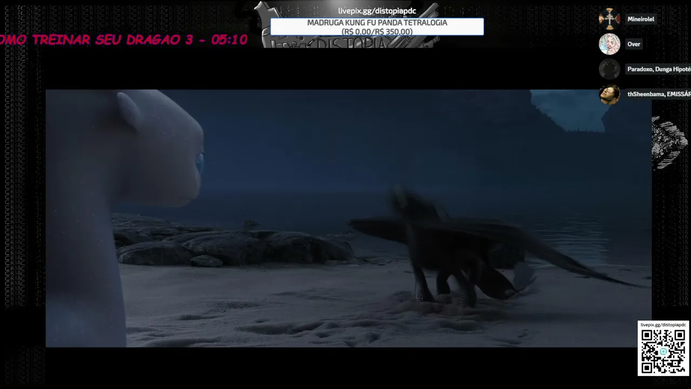Select the name Paradoxo, Dunga Hipoté
Image resolution: width=691 pixels, height=389 pixels.
659,69
